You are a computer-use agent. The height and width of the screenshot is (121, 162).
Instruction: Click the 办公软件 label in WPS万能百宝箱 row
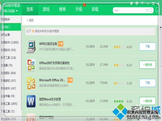(90, 46)
